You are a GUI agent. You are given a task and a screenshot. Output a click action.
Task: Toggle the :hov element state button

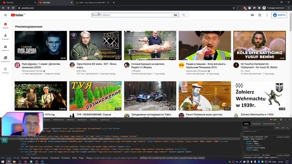pos(277,128)
